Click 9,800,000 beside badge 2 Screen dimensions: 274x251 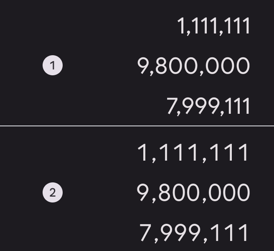[193, 193]
